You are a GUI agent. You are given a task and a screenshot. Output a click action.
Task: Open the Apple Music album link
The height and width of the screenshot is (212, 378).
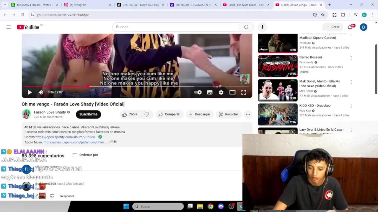tap(74, 142)
